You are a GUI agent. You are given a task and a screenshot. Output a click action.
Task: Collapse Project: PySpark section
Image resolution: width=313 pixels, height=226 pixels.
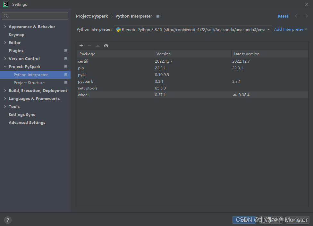coord(5,66)
